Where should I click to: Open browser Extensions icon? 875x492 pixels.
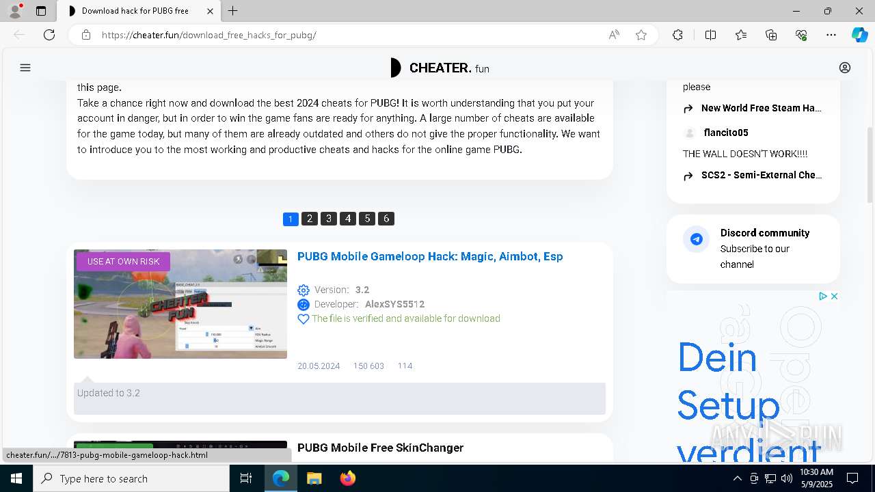click(677, 35)
